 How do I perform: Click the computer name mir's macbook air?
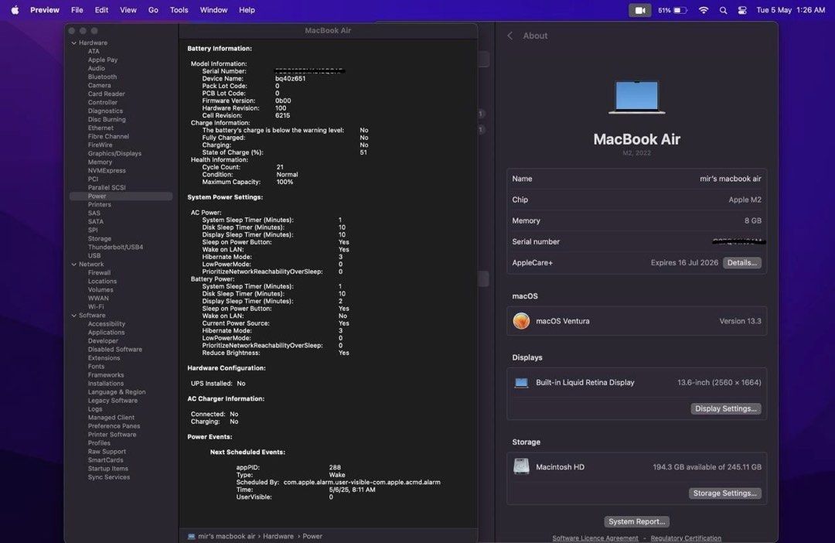730,179
